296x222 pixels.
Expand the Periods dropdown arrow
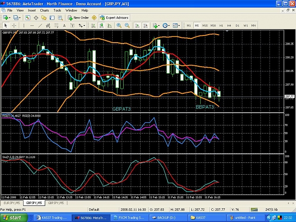click(x=169, y=26)
